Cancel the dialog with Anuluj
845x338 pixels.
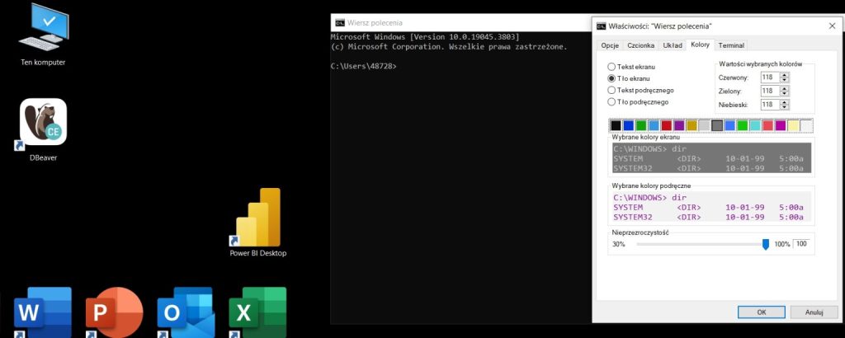point(814,312)
